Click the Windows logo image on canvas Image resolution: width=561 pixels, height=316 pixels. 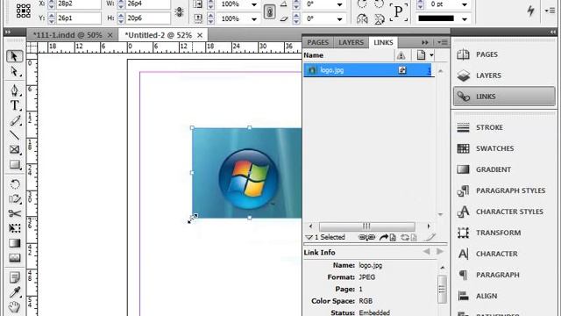247,173
